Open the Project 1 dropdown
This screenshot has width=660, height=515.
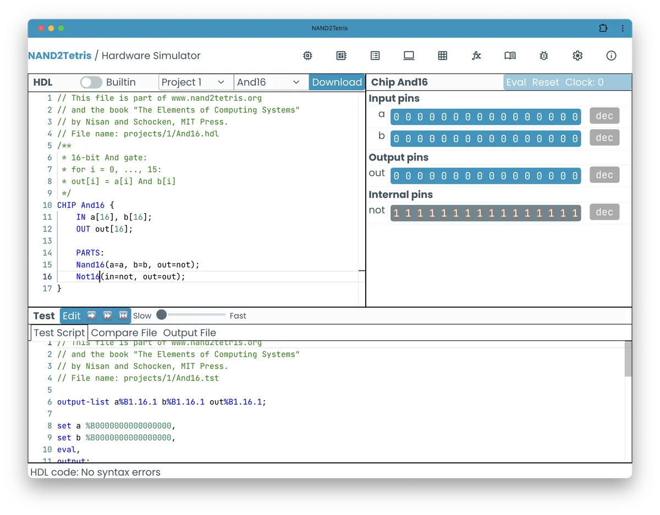point(196,82)
